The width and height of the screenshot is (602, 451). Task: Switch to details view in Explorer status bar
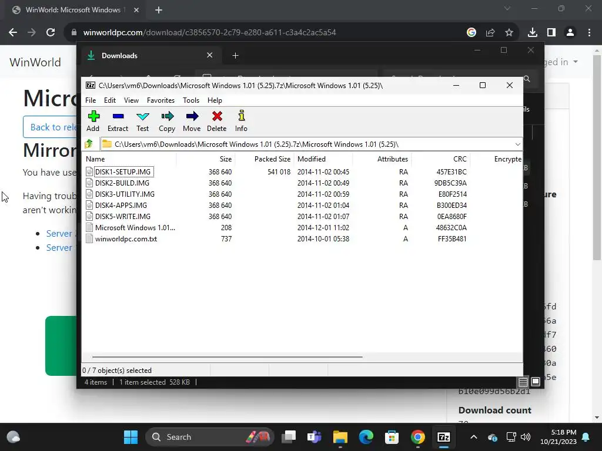pyautogui.click(x=523, y=382)
